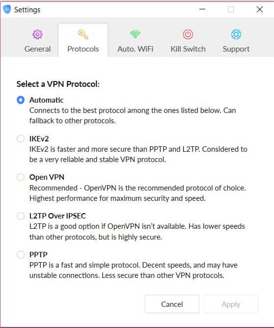Select the Automatic protocol radio button
This screenshot has height=328, width=274.
point(21,100)
